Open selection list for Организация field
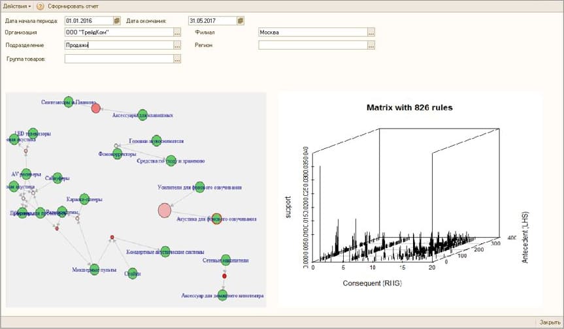Image resolution: width=564 pixels, height=329 pixels. [176, 32]
